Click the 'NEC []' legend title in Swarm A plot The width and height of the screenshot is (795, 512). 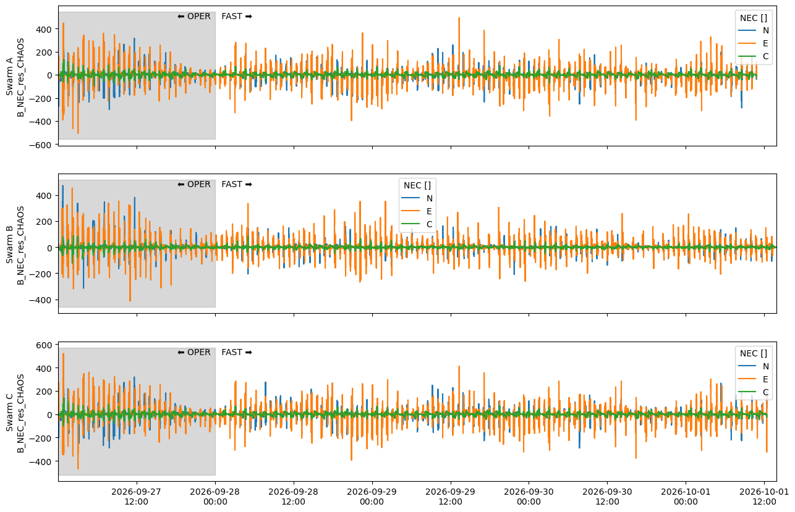754,18
